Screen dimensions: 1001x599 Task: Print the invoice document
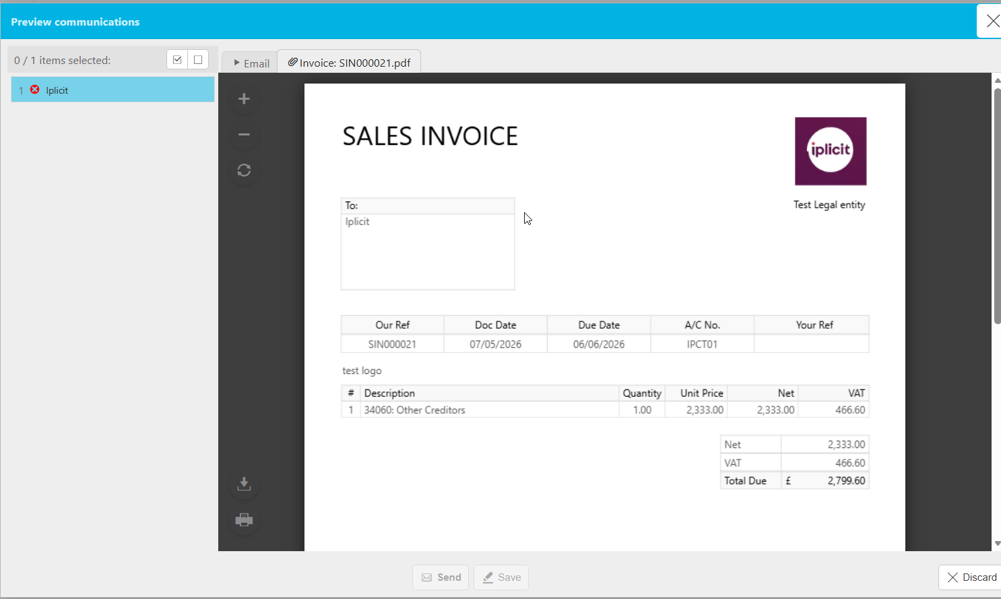(244, 519)
